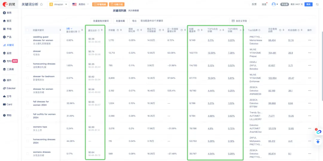Viewport: 323px width, 161px height.
Task: Select the checkbox for womens tops row
Action: (28, 128)
